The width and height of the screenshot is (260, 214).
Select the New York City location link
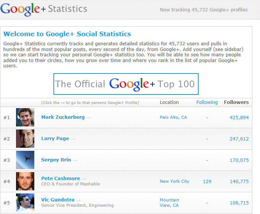point(175,181)
